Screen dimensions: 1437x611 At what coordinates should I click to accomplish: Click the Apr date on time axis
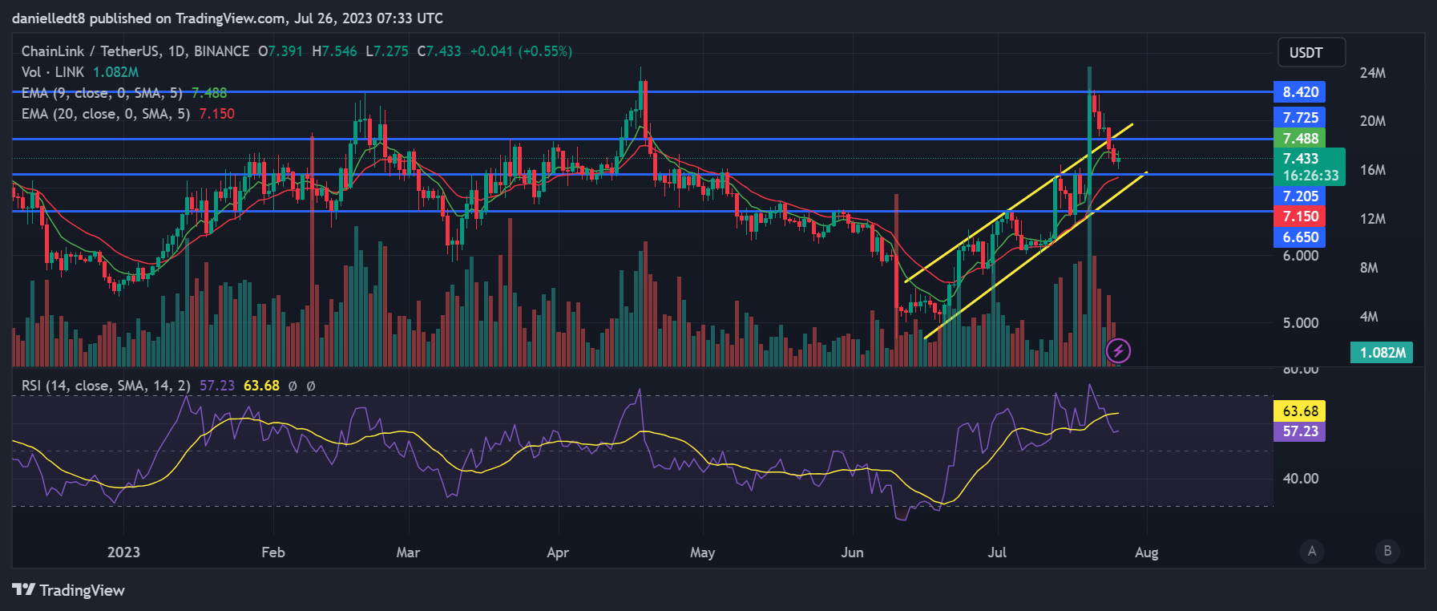tap(558, 552)
